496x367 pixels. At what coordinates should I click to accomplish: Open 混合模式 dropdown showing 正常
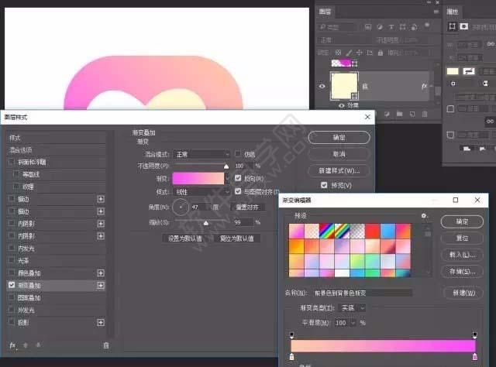click(x=201, y=154)
